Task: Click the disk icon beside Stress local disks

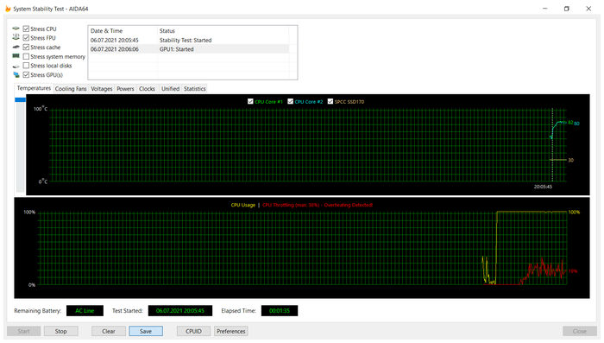Action: coord(16,66)
